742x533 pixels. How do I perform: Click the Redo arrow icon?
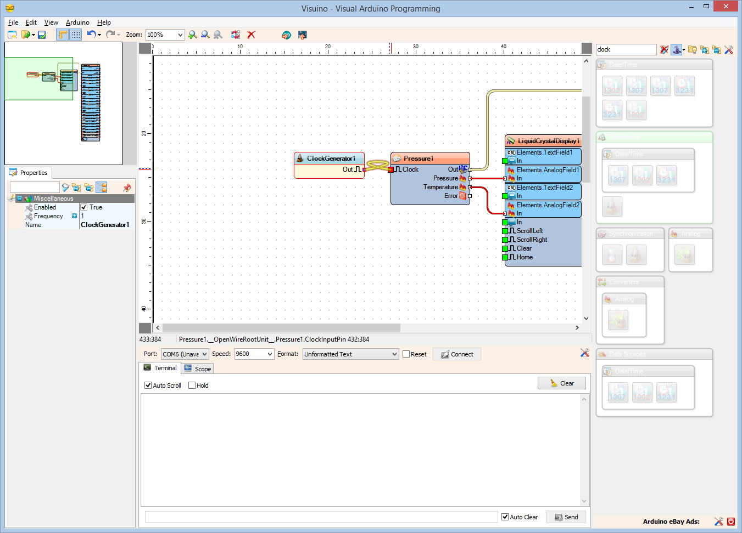[110, 34]
